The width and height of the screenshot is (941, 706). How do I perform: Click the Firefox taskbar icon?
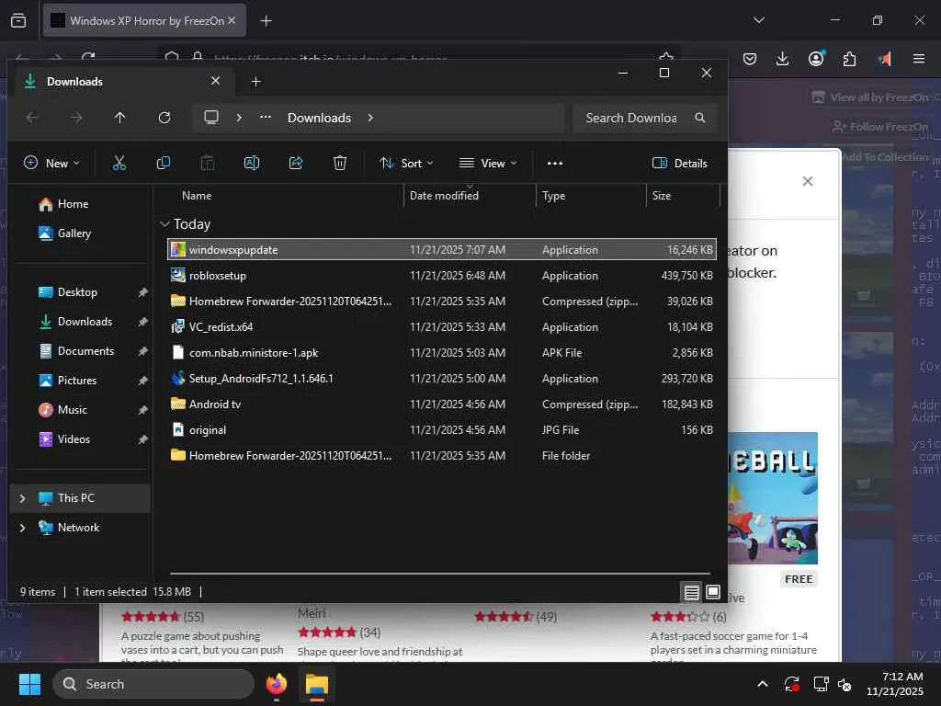(277, 684)
